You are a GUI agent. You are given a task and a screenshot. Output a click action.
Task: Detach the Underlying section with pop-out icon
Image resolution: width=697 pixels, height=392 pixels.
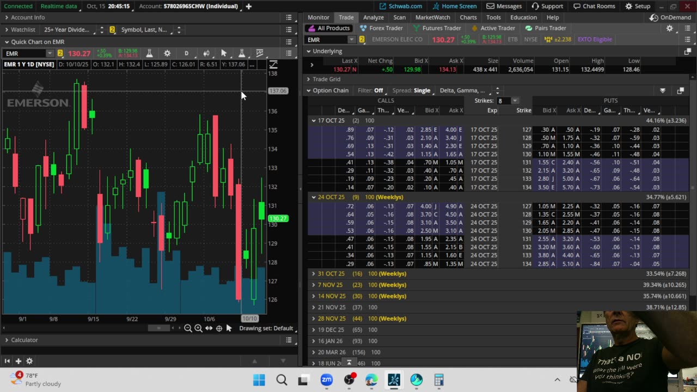(x=687, y=51)
